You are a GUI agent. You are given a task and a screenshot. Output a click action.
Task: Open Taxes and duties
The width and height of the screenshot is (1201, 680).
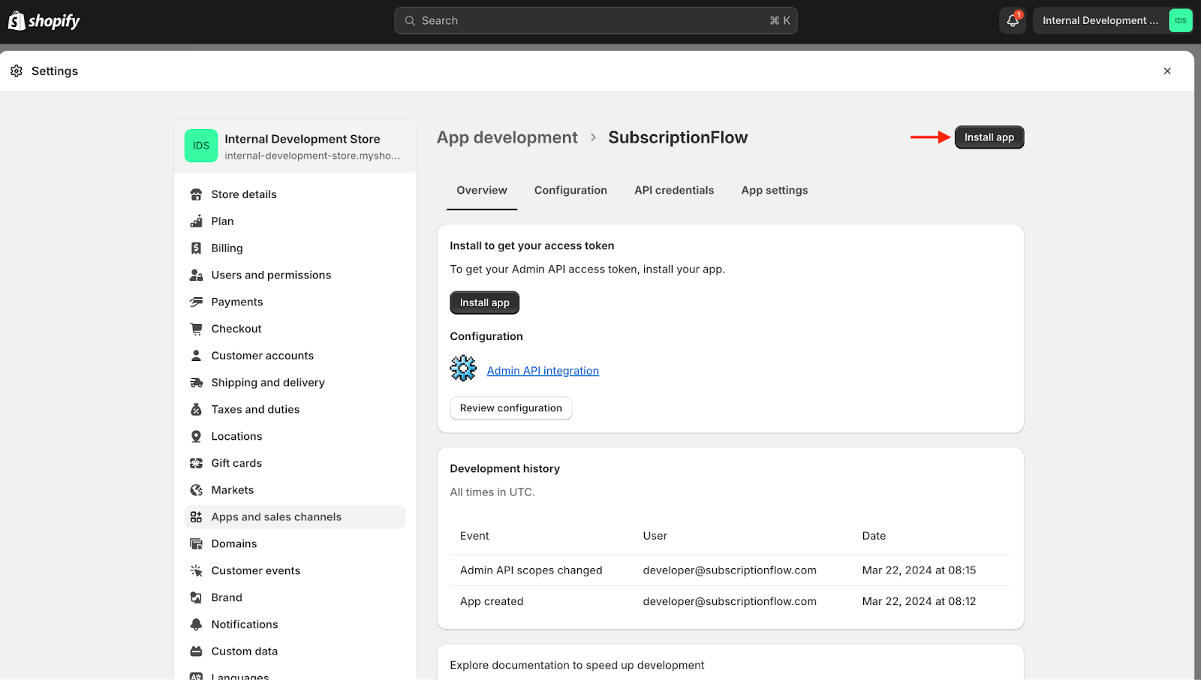295,410
